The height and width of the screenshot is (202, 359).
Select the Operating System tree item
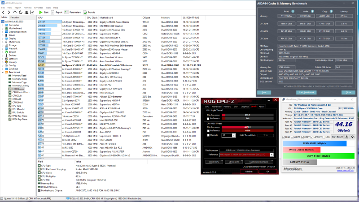18,32
